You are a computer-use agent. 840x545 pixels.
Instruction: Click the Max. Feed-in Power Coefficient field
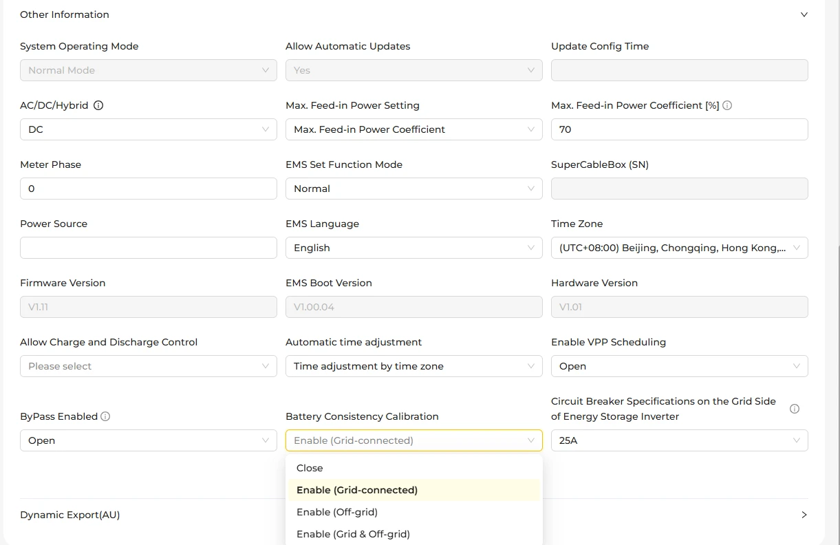(x=680, y=129)
